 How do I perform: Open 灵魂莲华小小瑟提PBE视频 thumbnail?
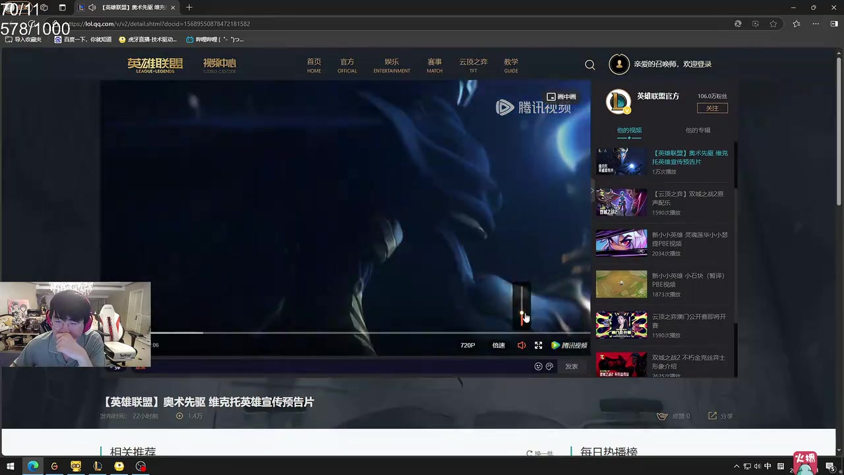pos(621,243)
